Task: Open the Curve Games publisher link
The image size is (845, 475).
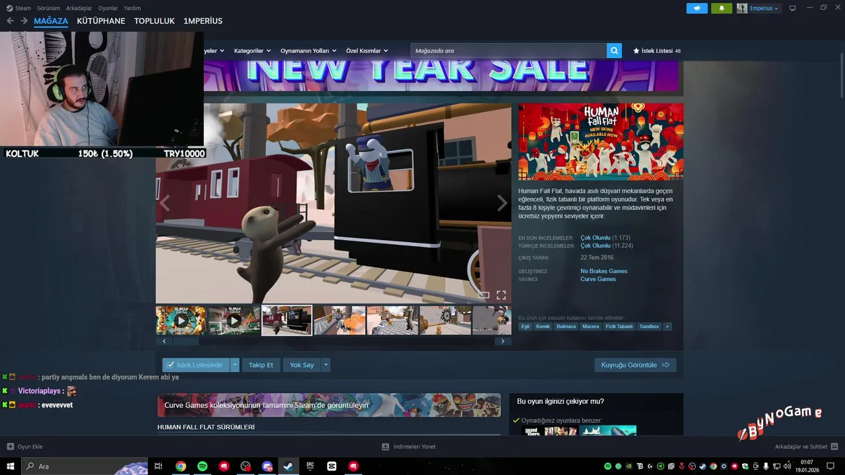Action: pyautogui.click(x=598, y=279)
